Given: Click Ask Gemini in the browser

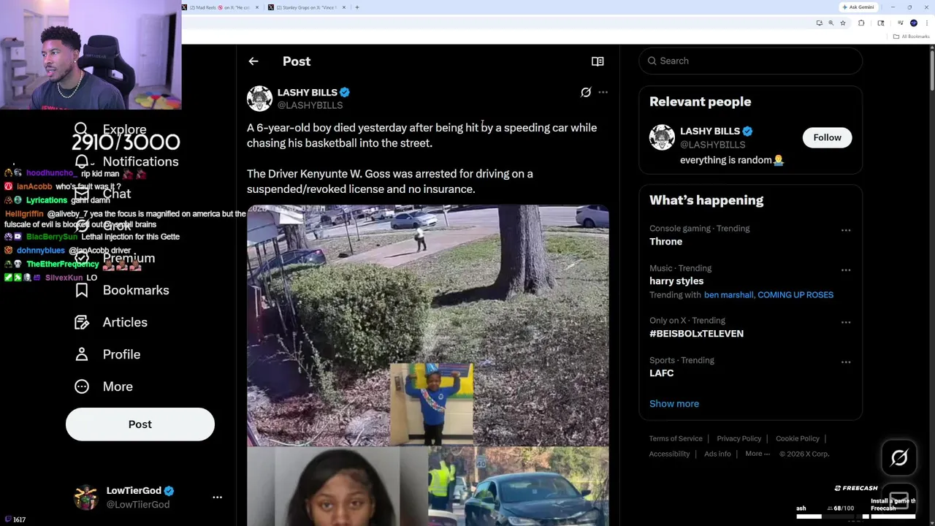Looking at the screenshot, I should pos(858,7).
